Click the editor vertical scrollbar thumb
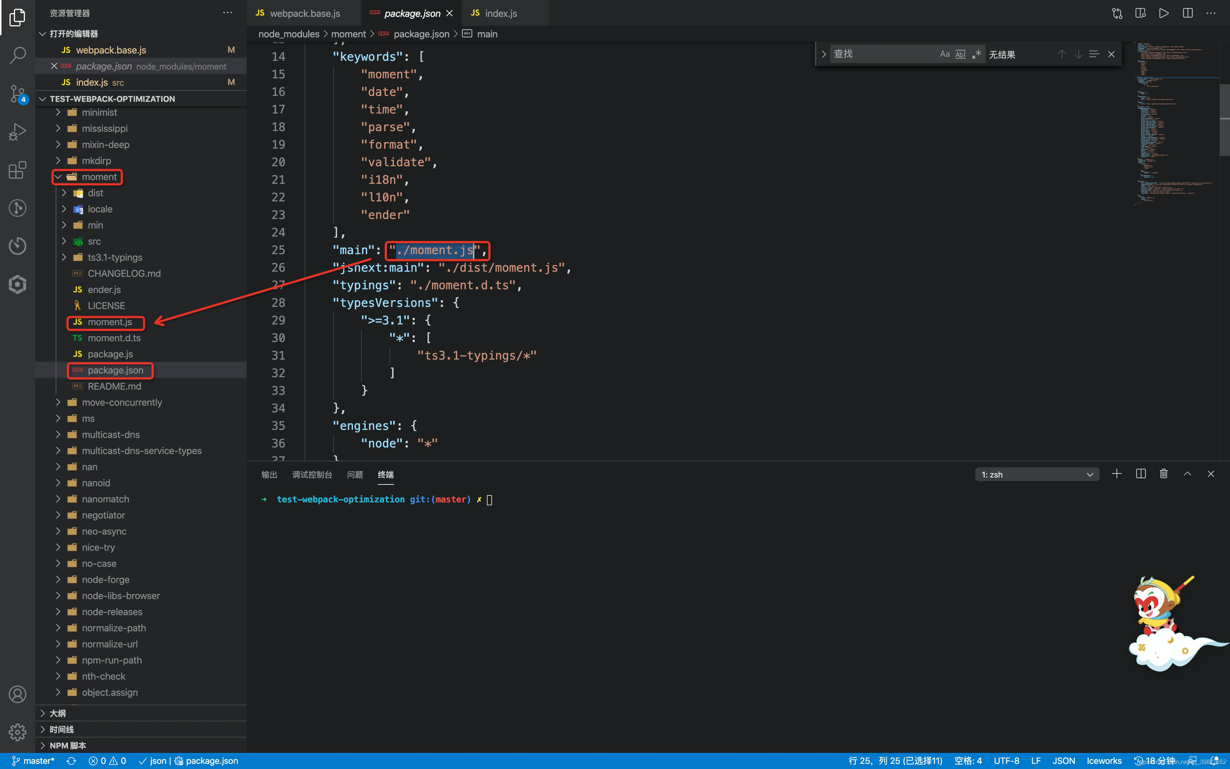Viewport: 1230px width, 769px height. coord(1225,119)
